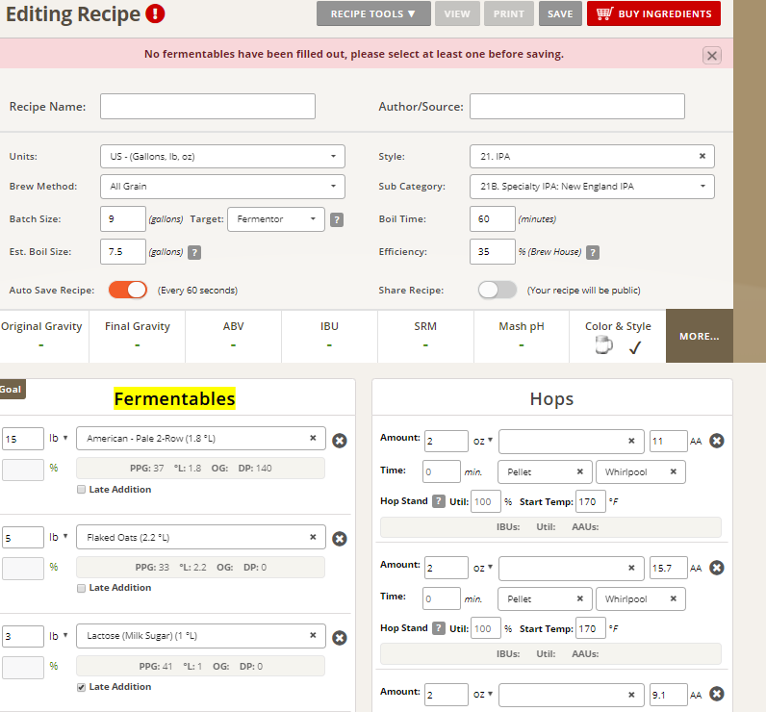Delete the 15.7 AA hop entry
This screenshot has height=712, width=766.
pyautogui.click(x=717, y=568)
